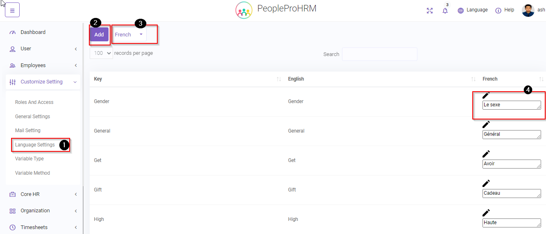This screenshot has width=546, height=234.
Task: Open the records per page dropdown
Action: 101,53
